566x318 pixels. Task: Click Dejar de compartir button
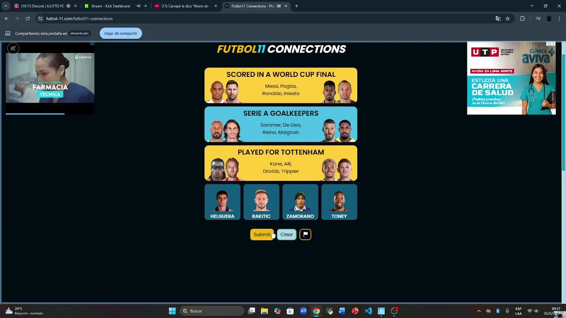pyautogui.click(x=121, y=33)
